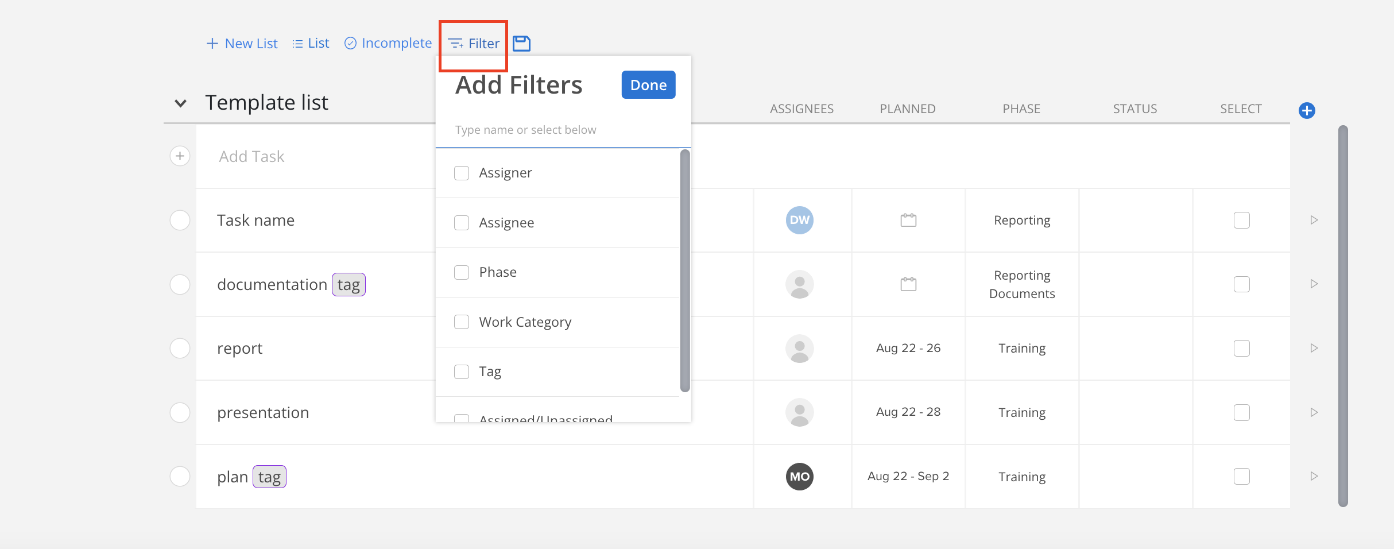
Task: Collapse the Template list section chevron
Action: (180, 103)
